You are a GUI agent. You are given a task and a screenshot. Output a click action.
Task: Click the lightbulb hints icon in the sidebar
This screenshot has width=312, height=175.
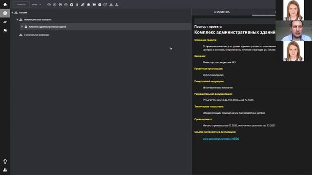tap(5, 161)
